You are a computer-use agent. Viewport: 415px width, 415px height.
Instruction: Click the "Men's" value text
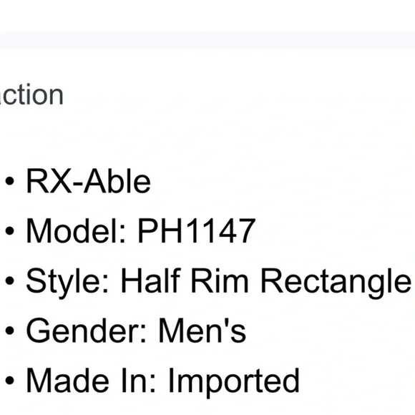coord(202,331)
